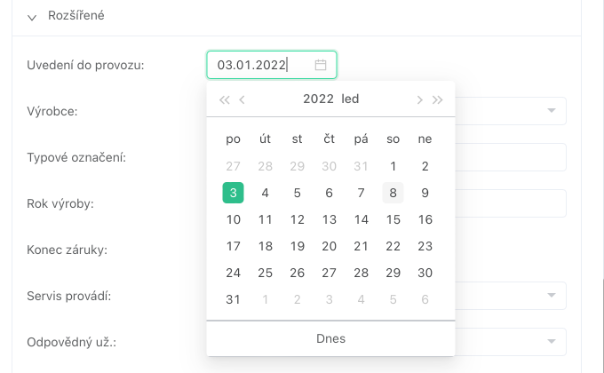This screenshot has height=373, width=604.
Task: Expand the Odpovědný už. dropdown
Action: point(551,341)
